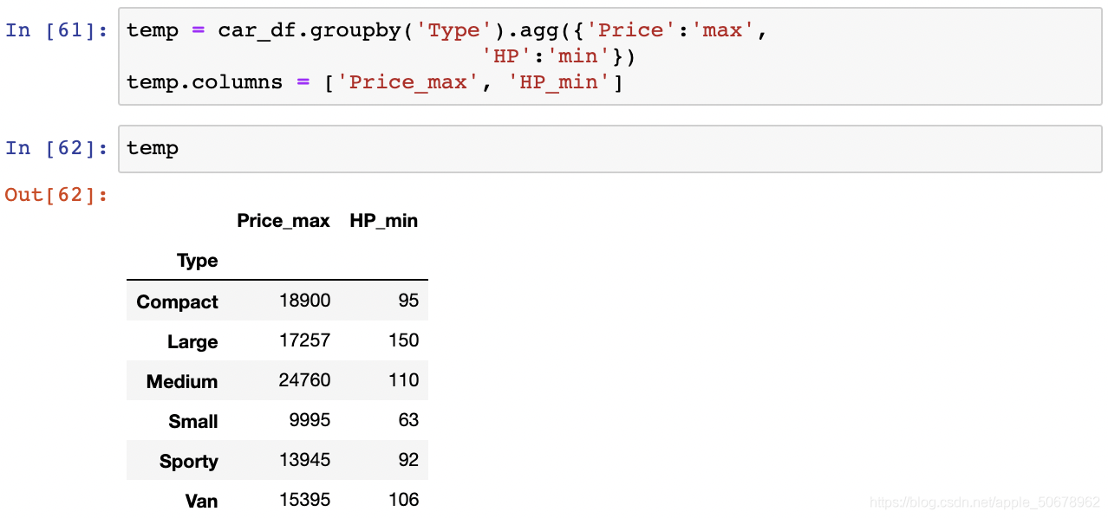The width and height of the screenshot is (1108, 518).
Task: Click the In [61] code cell
Action: tap(611, 56)
